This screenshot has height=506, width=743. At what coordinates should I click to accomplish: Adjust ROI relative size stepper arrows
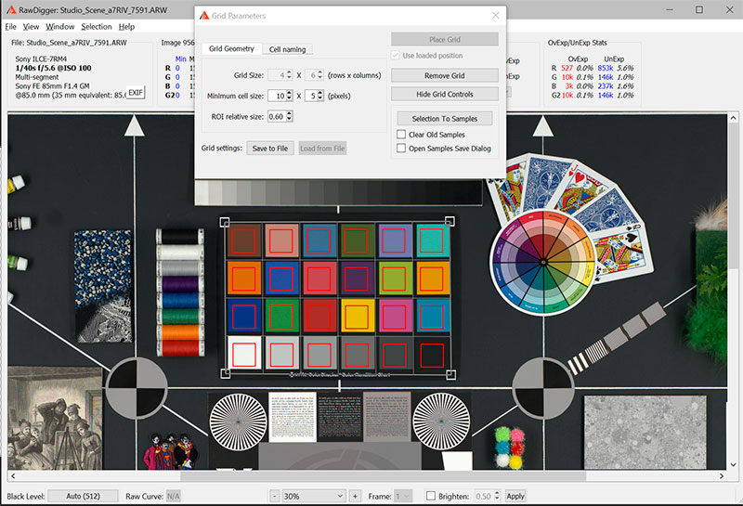[x=290, y=117]
